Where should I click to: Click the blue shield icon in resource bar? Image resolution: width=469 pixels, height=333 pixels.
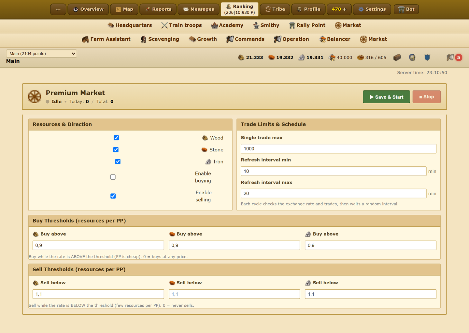click(427, 58)
